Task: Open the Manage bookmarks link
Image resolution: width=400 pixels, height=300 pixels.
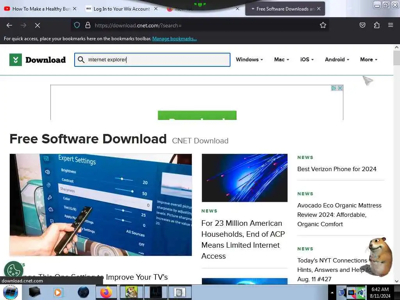Action: coord(175,39)
